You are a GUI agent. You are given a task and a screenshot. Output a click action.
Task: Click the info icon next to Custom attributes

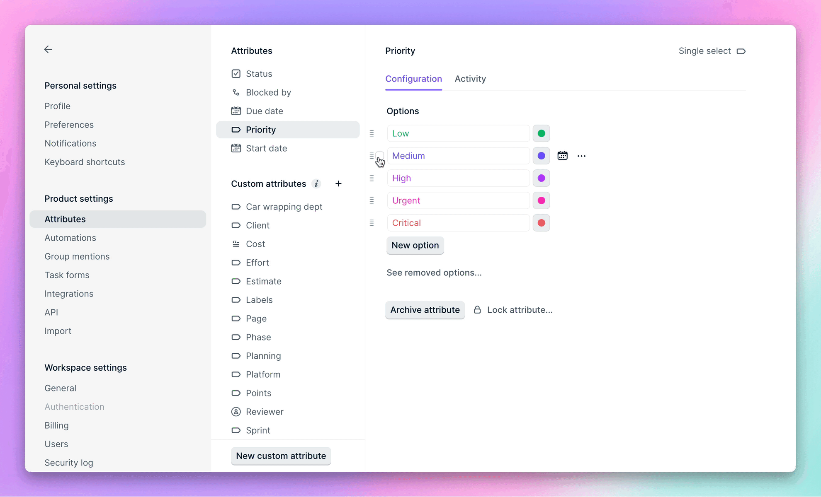[x=316, y=183]
